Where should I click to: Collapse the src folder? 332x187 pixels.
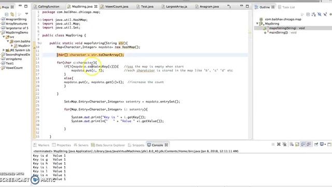click(4, 37)
